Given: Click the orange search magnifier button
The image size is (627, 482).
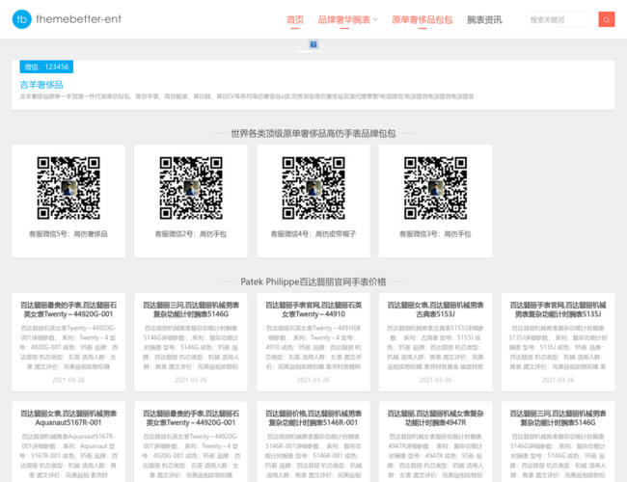Looking at the screenshot, I should click(606, 19).
